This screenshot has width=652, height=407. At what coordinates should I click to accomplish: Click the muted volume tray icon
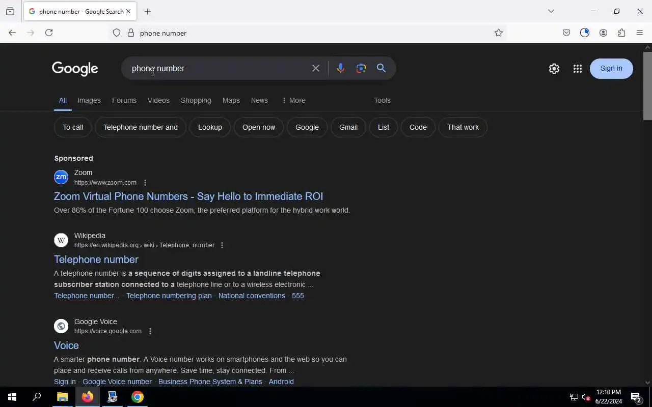click(586, 397)
